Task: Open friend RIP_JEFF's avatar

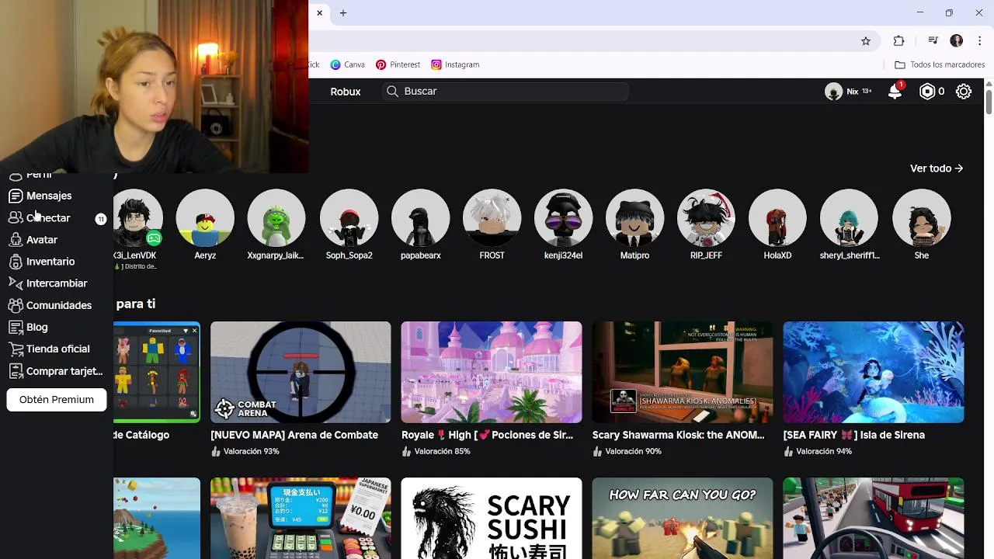Action: point(706,218)
